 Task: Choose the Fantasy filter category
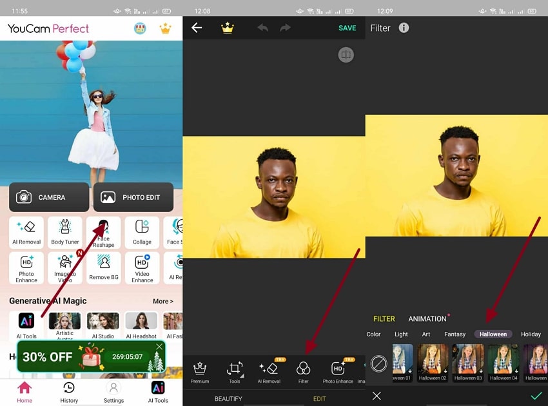coord(455,334)
